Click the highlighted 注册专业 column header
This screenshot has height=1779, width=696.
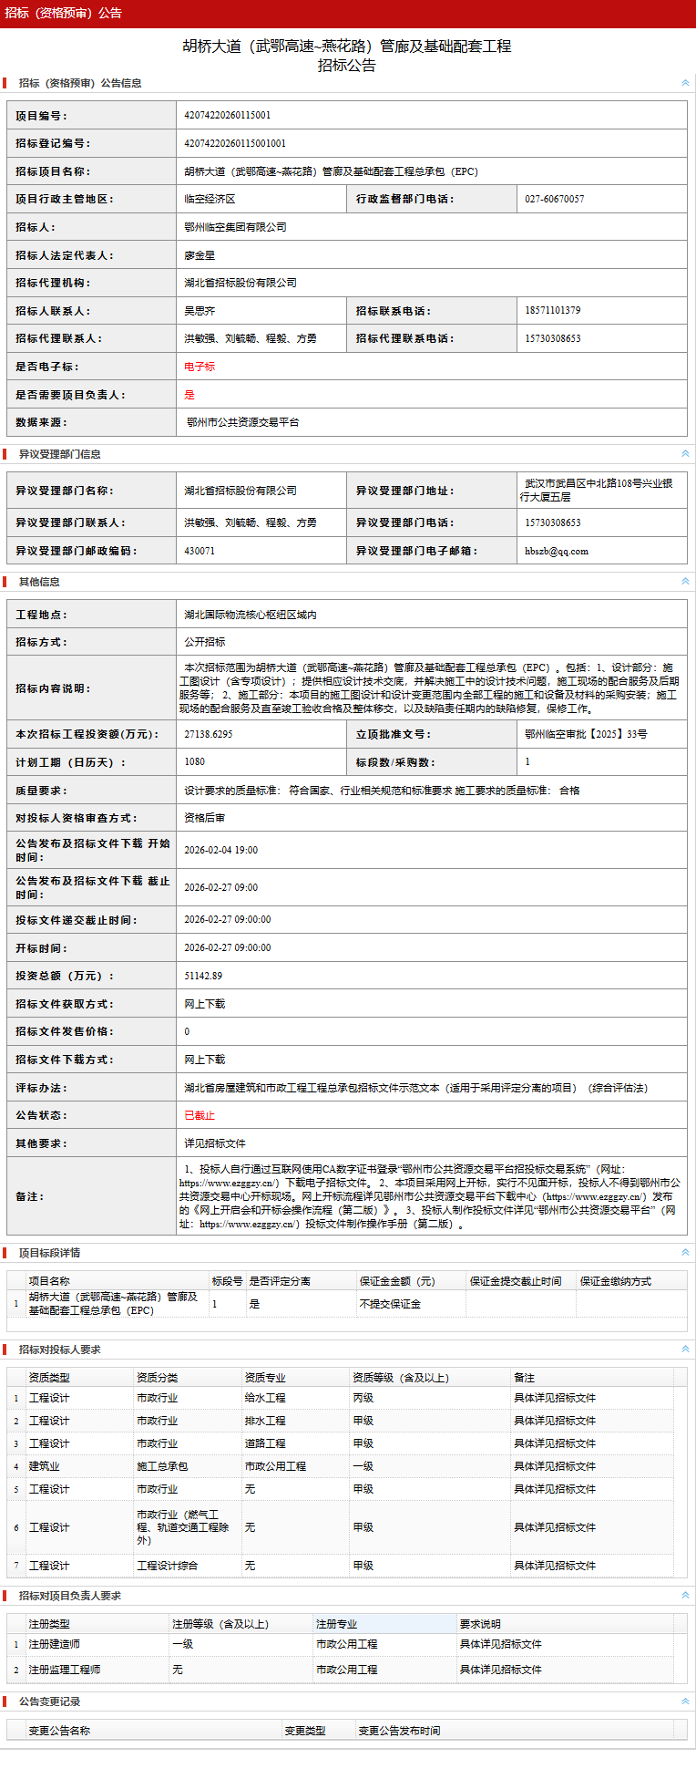coord(337,1624)
